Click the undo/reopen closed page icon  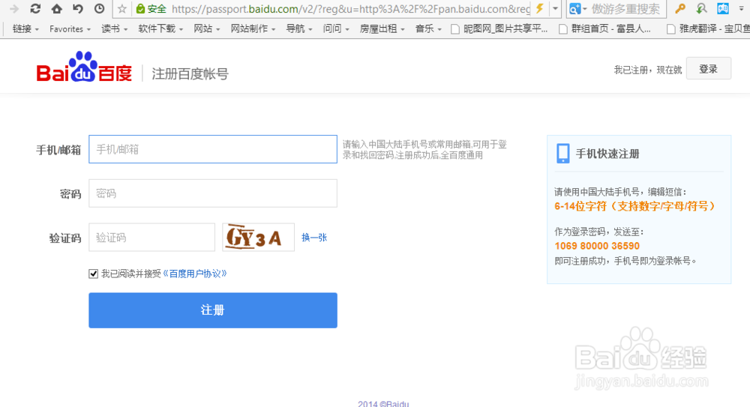77,8
